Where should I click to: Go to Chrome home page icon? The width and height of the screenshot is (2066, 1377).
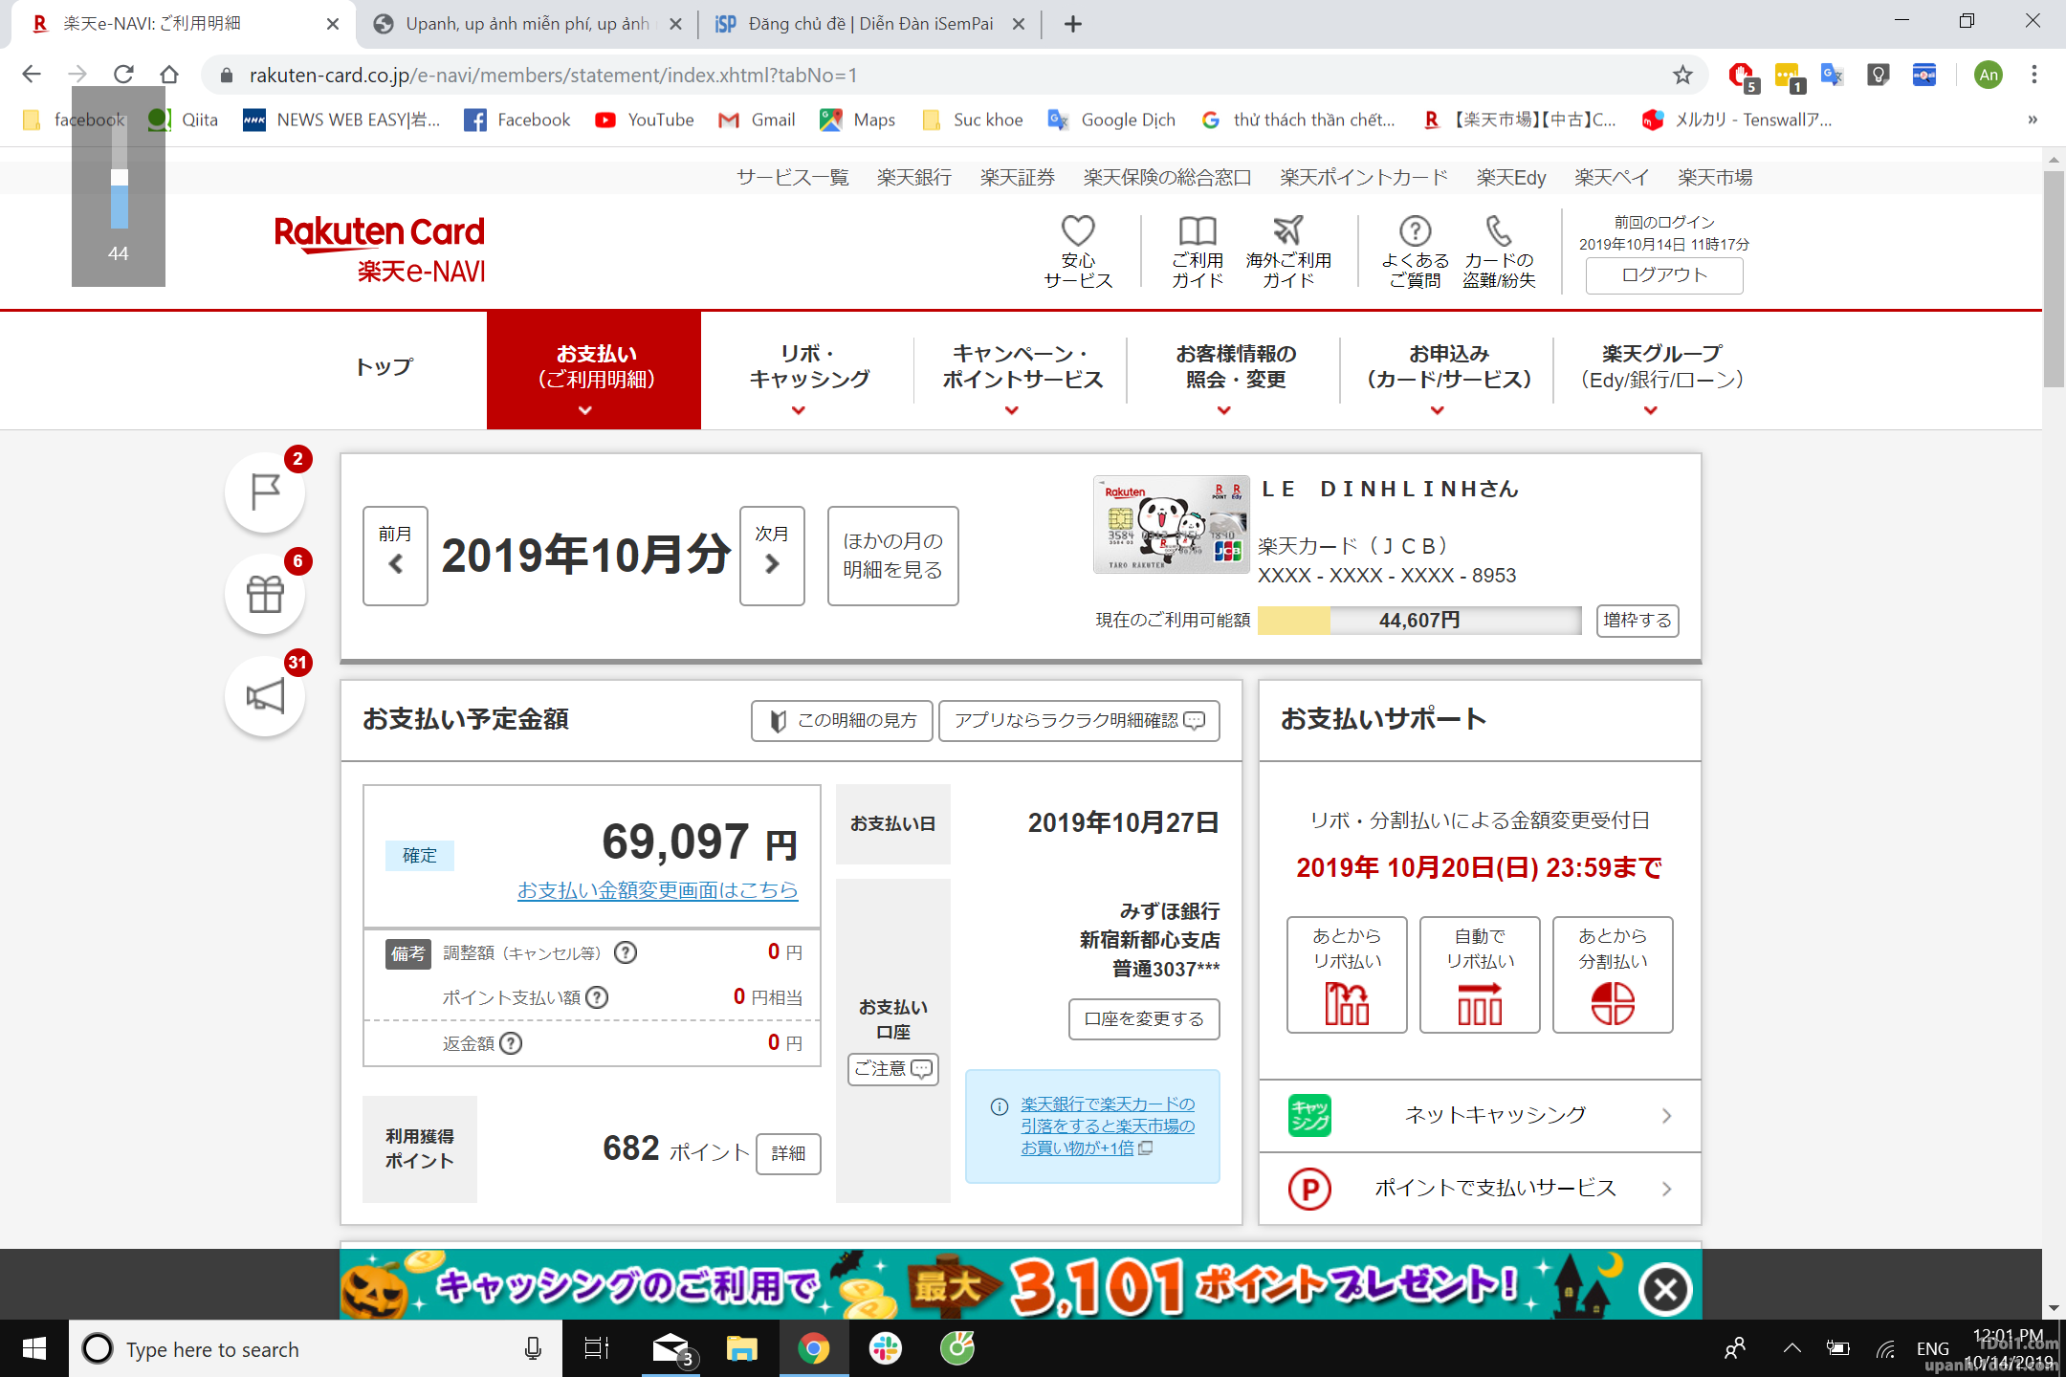point(169,75)
